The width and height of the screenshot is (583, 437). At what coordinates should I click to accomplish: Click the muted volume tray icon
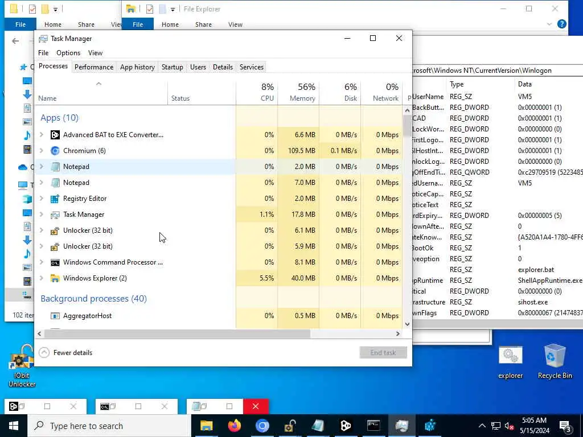click(510, 426)
